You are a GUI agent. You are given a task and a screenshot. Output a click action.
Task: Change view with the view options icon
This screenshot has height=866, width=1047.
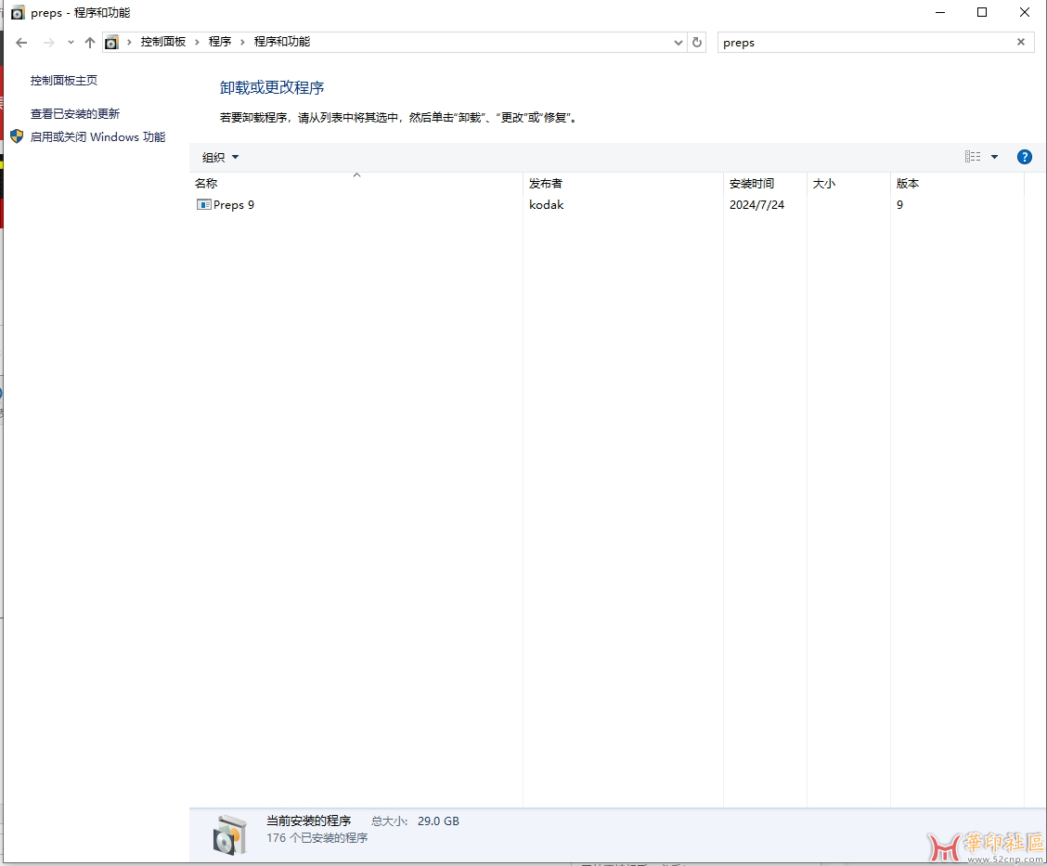coord(973,157)
